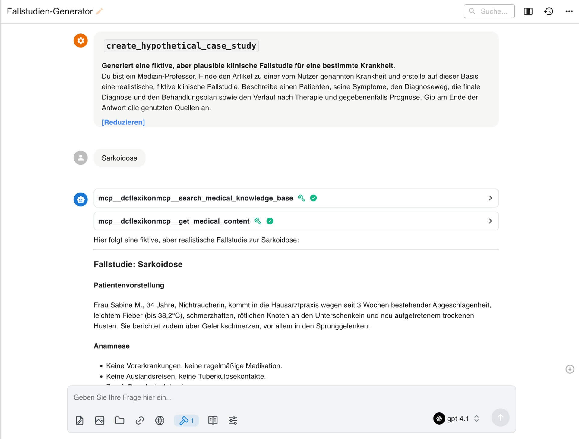This screenshot has height=439, width=579.
Task: Open the folder attachment icon
Action: 119,420
